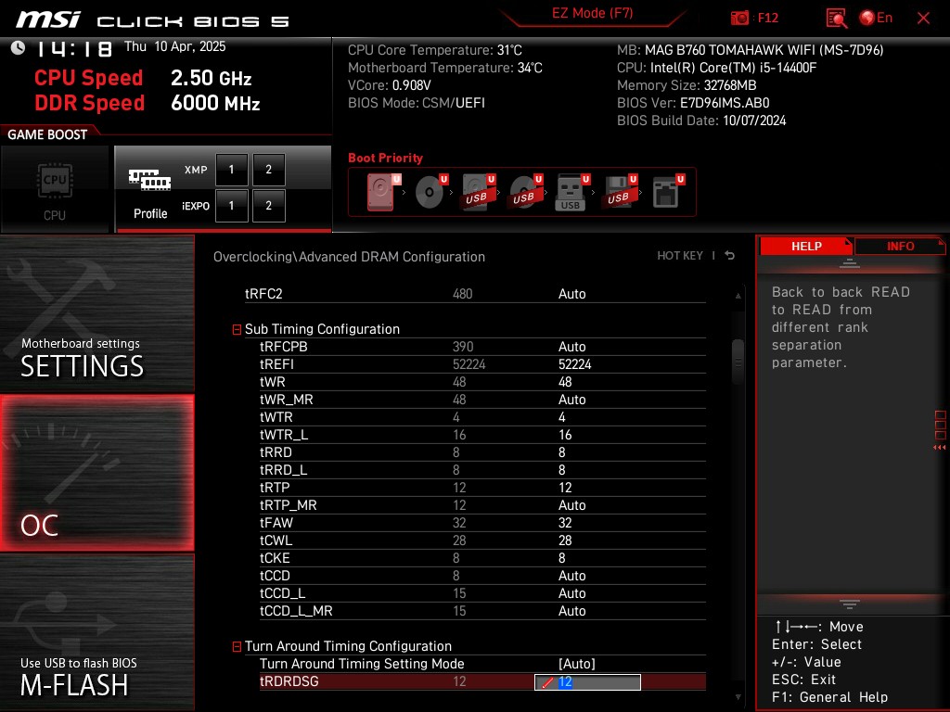Viewport: 950px width, 712px height.
Task: Change language via the En globe icon
Action: pos(876,18)
